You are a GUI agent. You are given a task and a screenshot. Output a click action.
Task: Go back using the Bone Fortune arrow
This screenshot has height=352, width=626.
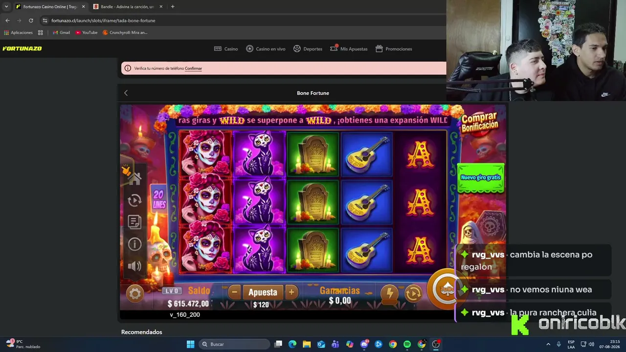point(126,93)
